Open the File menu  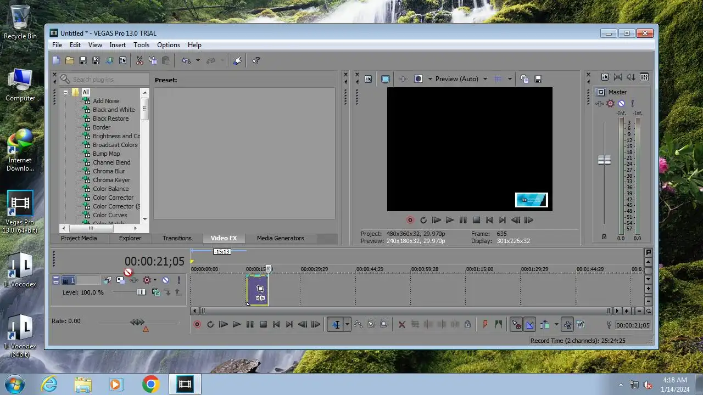point(57,45)
